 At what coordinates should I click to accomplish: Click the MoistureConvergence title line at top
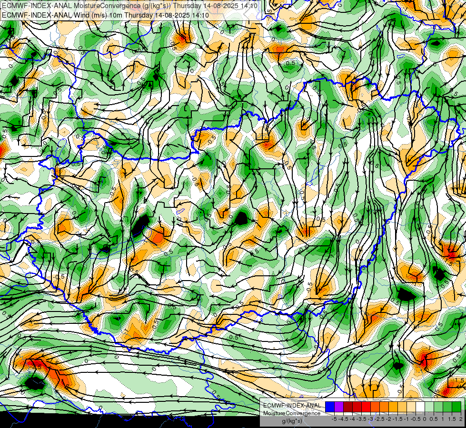[129, 6]
